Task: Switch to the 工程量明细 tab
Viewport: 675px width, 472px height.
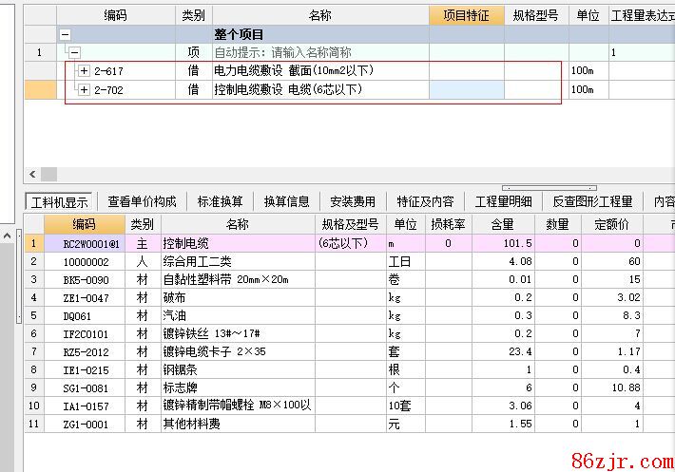Action: pyautogui.click(x=504, y=201)
